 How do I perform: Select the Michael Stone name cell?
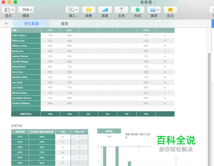click(x=26, y=93)
